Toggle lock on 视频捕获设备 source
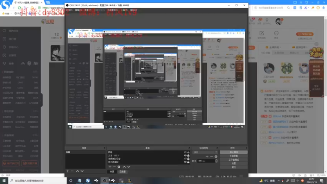The image size is (327, 184). [188, 159]
